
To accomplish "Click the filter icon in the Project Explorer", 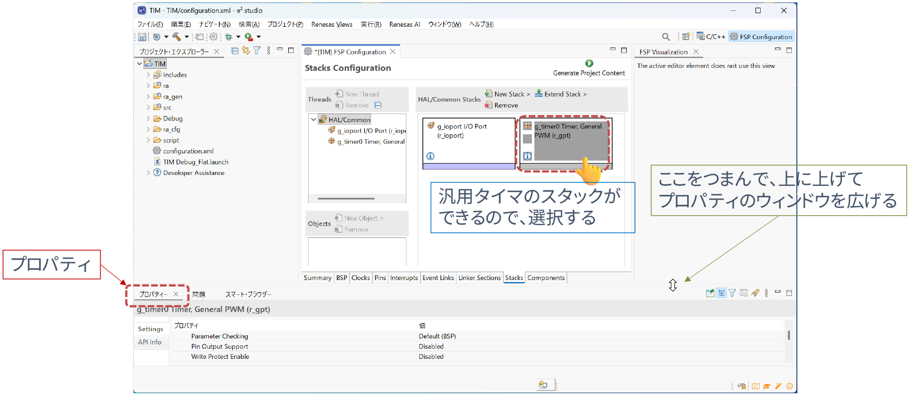I will (x=257, y=51).
